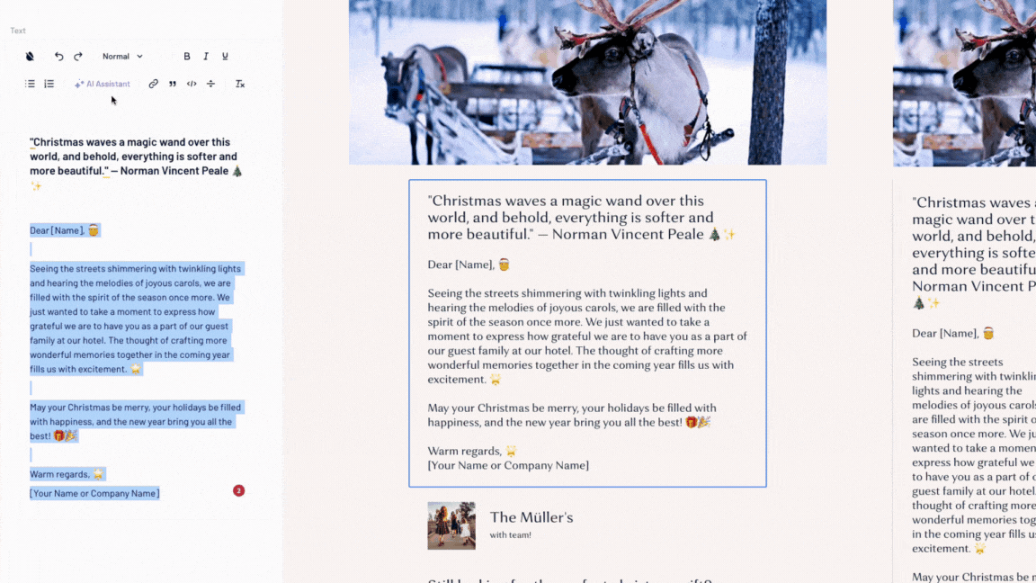Click The Müller's family photo thumbnail
The height and width of the screenshot is (583, 1036).
click(451, 525)
